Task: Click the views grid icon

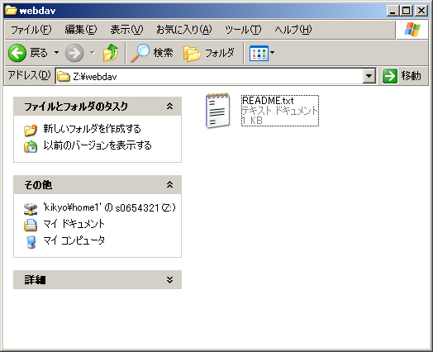Action: tap(259, 53)
